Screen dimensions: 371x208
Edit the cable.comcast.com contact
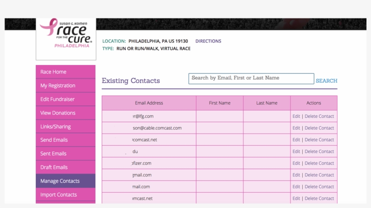click(296, 128)
